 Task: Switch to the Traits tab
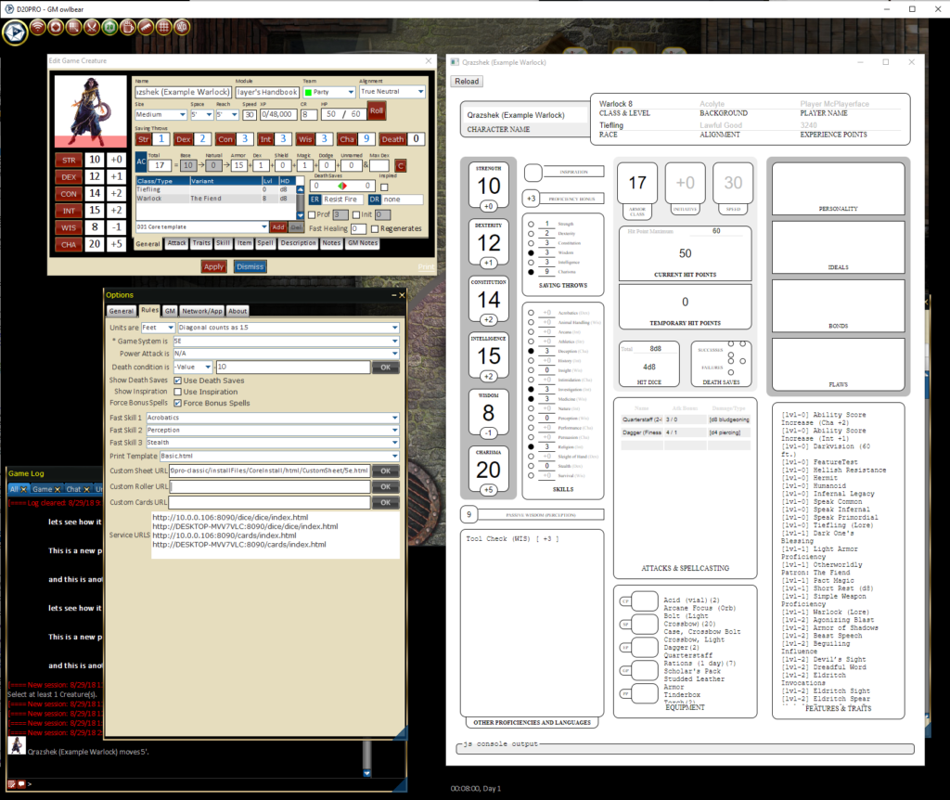pos(201,243)
